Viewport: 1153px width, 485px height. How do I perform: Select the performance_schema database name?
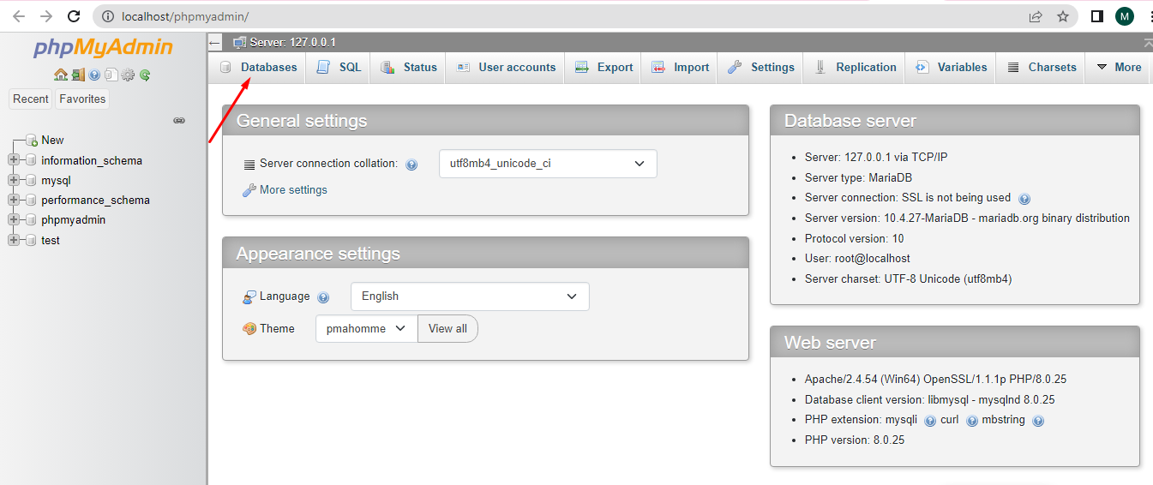point(95,200)
